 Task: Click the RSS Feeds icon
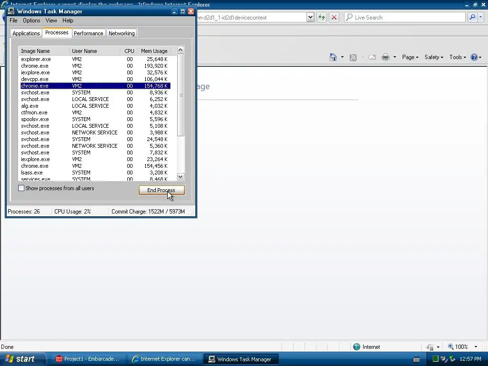pyautogui.click(x=353, y=58)
